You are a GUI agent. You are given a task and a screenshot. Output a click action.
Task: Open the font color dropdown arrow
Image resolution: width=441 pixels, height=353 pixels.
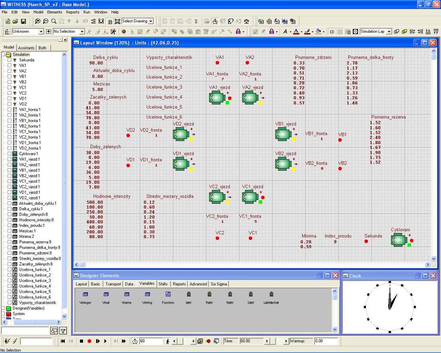(x=301, y=32)
